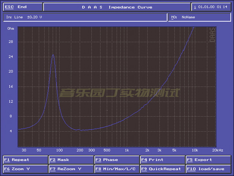Click the 30 frequency axis label
The image size is (234, 176).
pos(24,150)
